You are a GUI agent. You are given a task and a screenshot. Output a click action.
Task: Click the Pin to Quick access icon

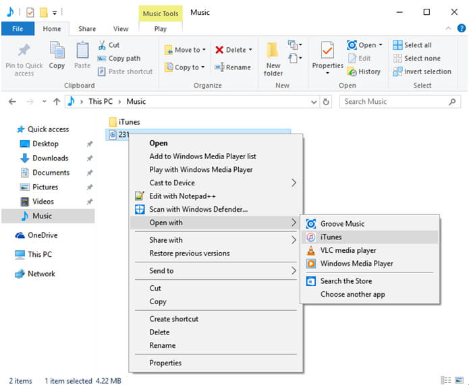tap(24, 51)
